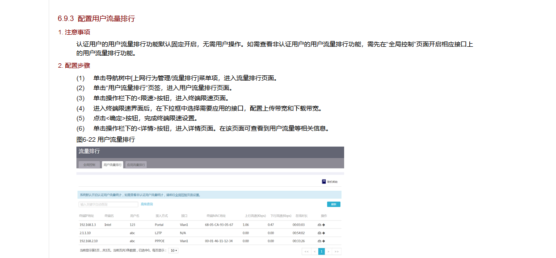This screenshot has width=556, height=258.
Task: Click the IP cell 192.168.2.10
Action: pyautogui.click(x=88, y=241)
